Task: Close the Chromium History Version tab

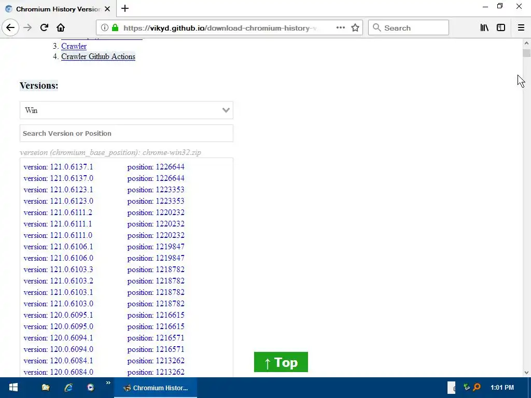Action: click(107, 9)
